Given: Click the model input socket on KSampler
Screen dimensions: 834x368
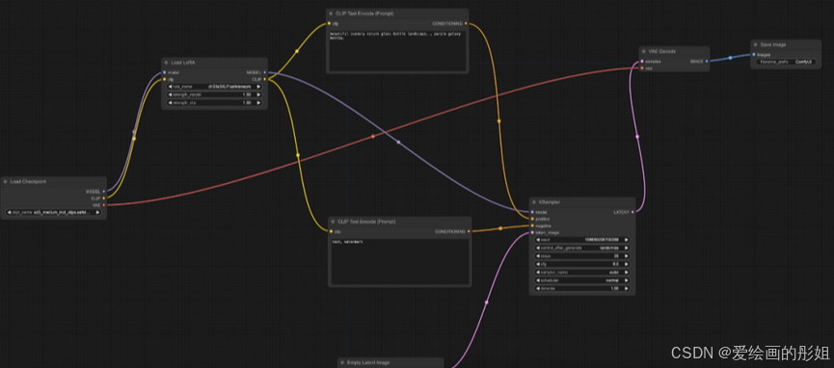Looking at the screenshot, I should (x=532, y=212).
